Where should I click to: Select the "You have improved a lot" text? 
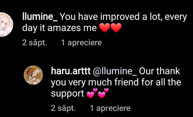tap(105, 17)
